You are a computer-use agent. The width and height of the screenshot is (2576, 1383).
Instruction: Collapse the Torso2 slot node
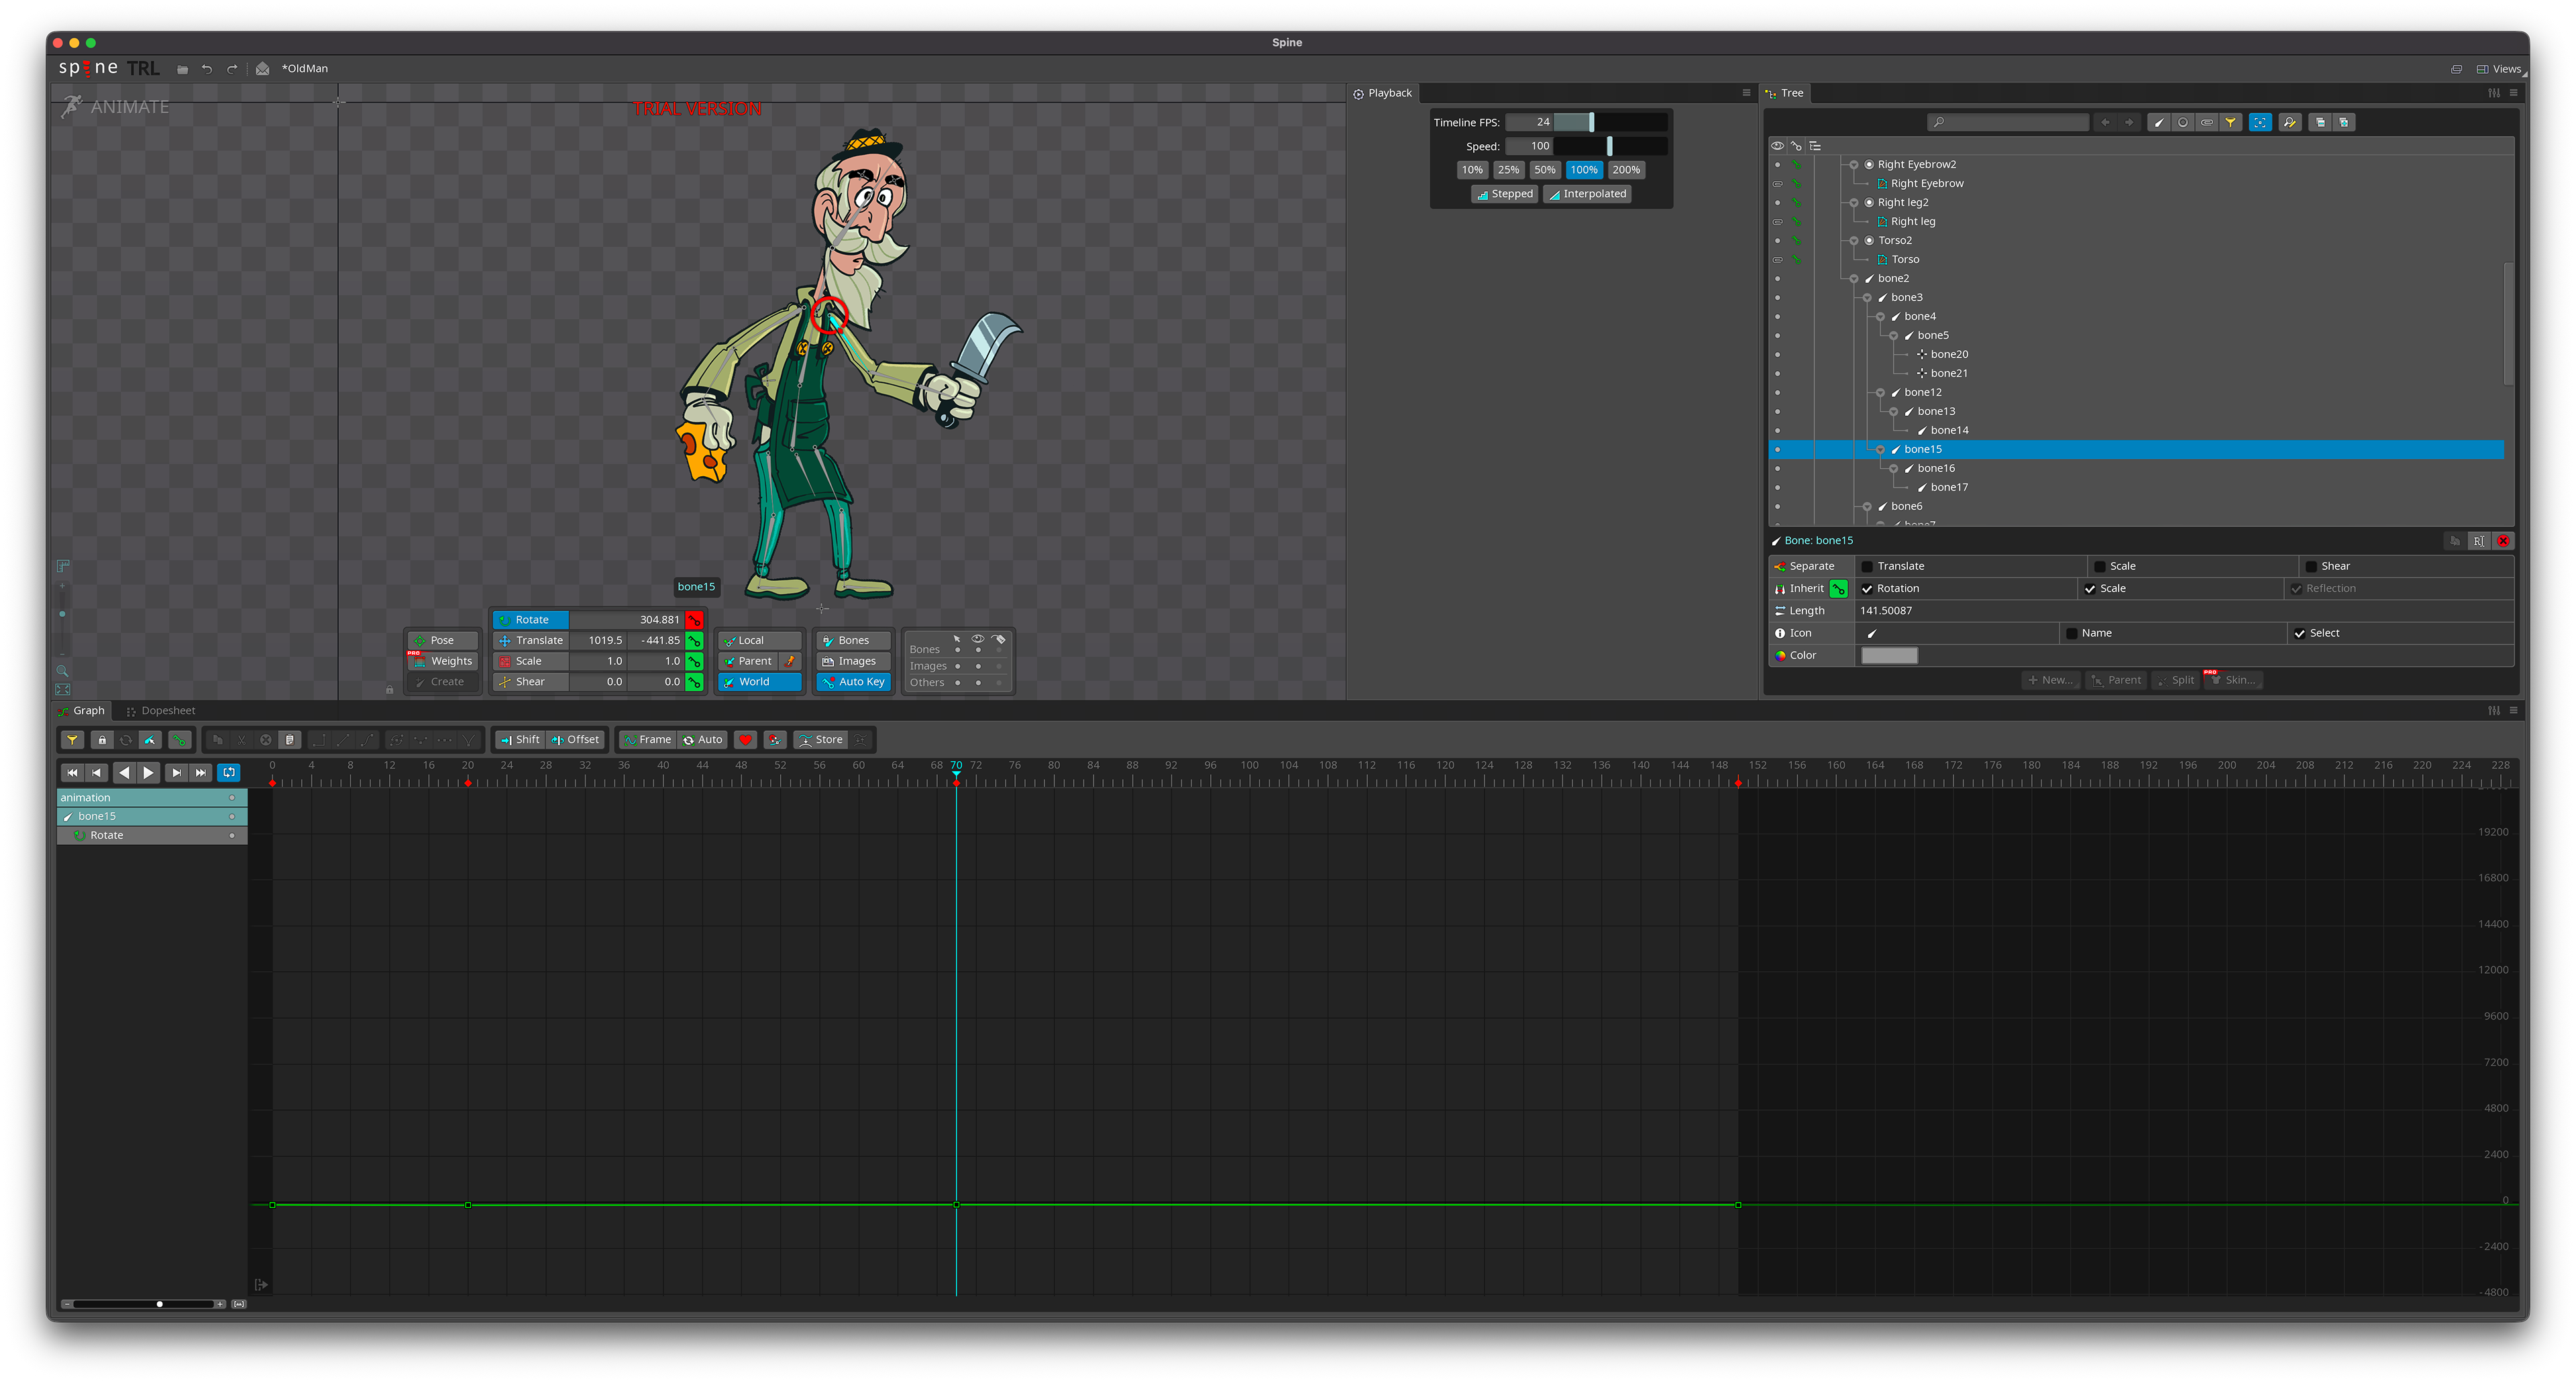point(1854,241)
